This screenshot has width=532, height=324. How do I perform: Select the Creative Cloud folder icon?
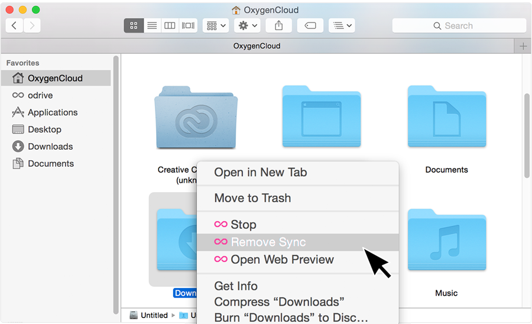click(196, 118)
